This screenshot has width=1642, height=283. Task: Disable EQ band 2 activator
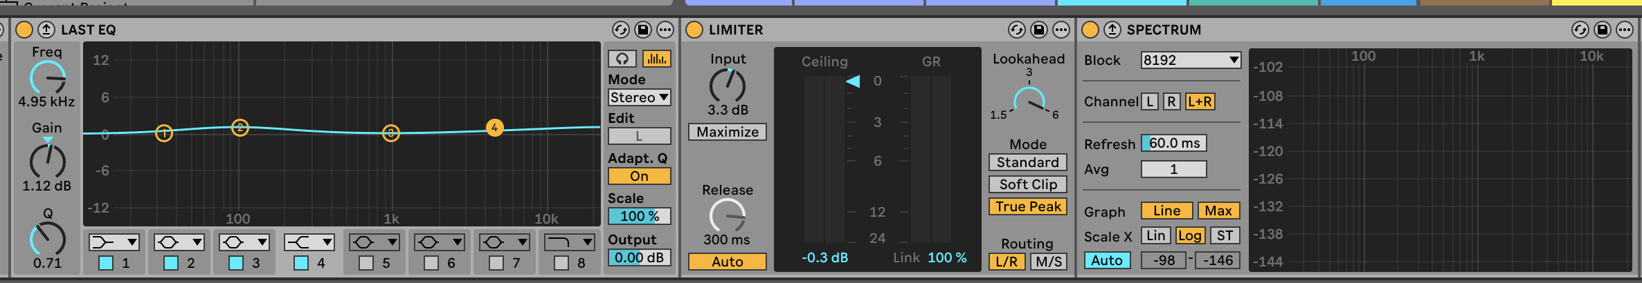tap(171, 263)
